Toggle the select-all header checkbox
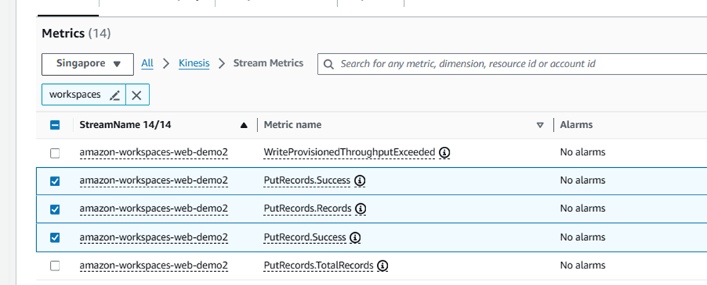Screen dimensions: 707x285 tap(54, 125)
